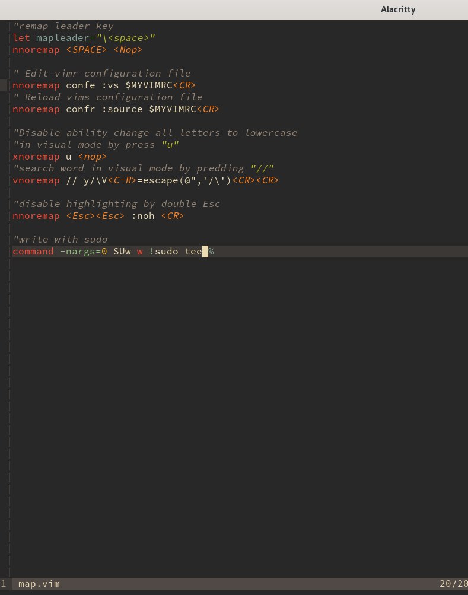Click the "vnoremap" keyword

click(x=36, y=180)
